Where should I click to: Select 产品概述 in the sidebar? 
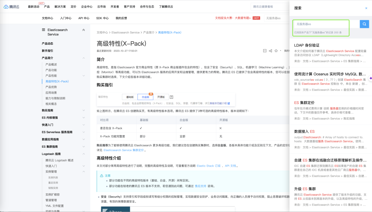51,64
